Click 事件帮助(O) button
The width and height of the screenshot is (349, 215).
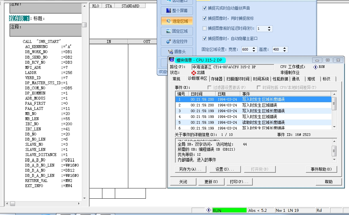(x=321, y=169)
